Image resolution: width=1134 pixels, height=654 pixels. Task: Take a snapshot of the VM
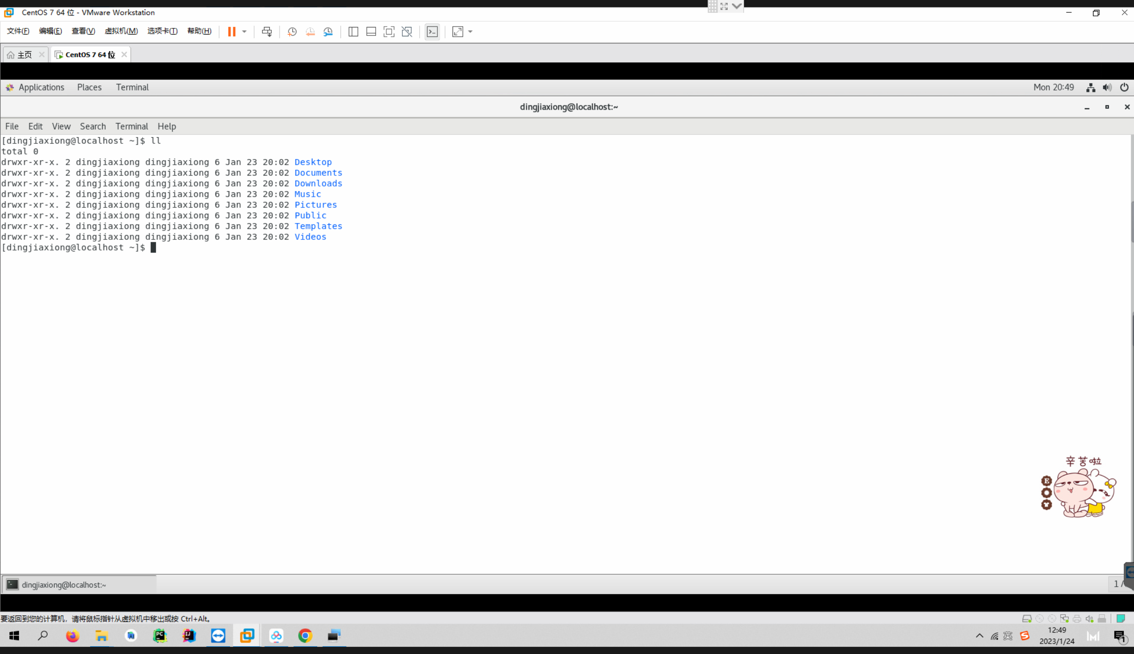[292, 31]
